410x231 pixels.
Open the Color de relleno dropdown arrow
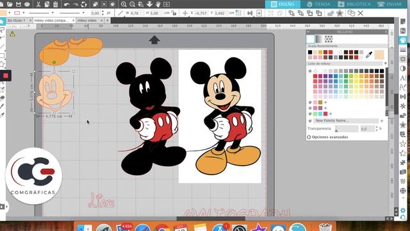pos(386,64)
